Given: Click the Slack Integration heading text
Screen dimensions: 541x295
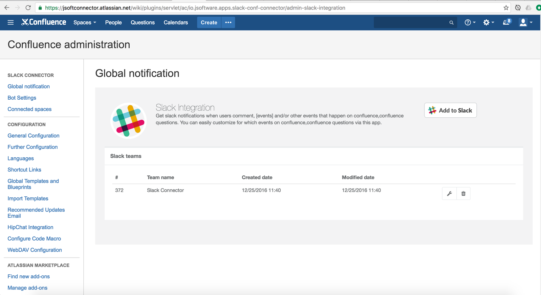Looking at the screenshot, I should click(185, 108).
